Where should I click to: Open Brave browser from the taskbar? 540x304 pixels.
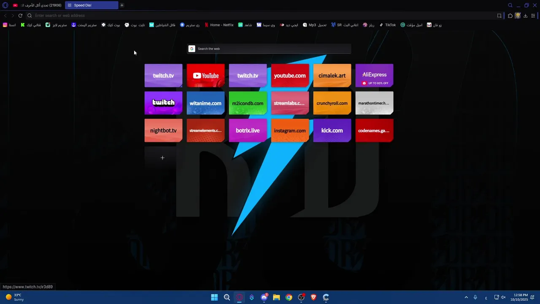(x=313, y=297)
